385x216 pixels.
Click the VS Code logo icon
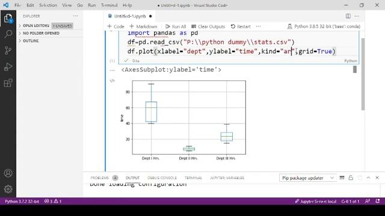6,5
